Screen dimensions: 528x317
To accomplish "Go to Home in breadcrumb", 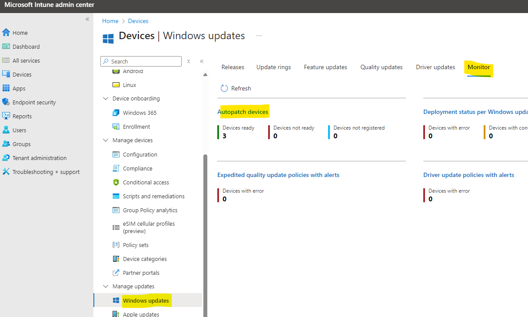I will 110,21.
